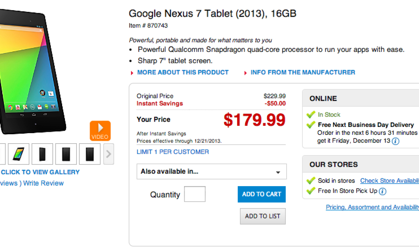This screenshot has height=251, width=419.
Task: Click the gallery next arrow chevron
Action: pos(109,154)
